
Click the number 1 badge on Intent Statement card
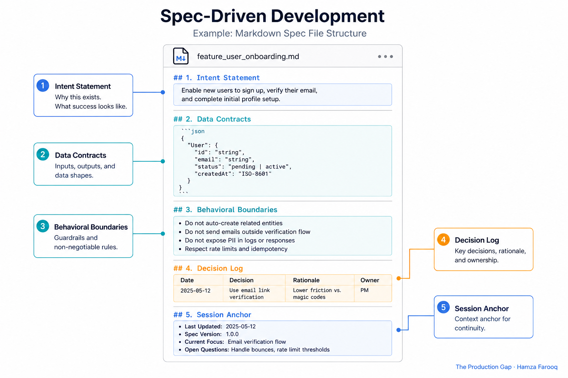coord(43,86)
